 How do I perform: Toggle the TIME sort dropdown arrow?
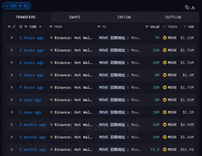click(x=40, y=27)
